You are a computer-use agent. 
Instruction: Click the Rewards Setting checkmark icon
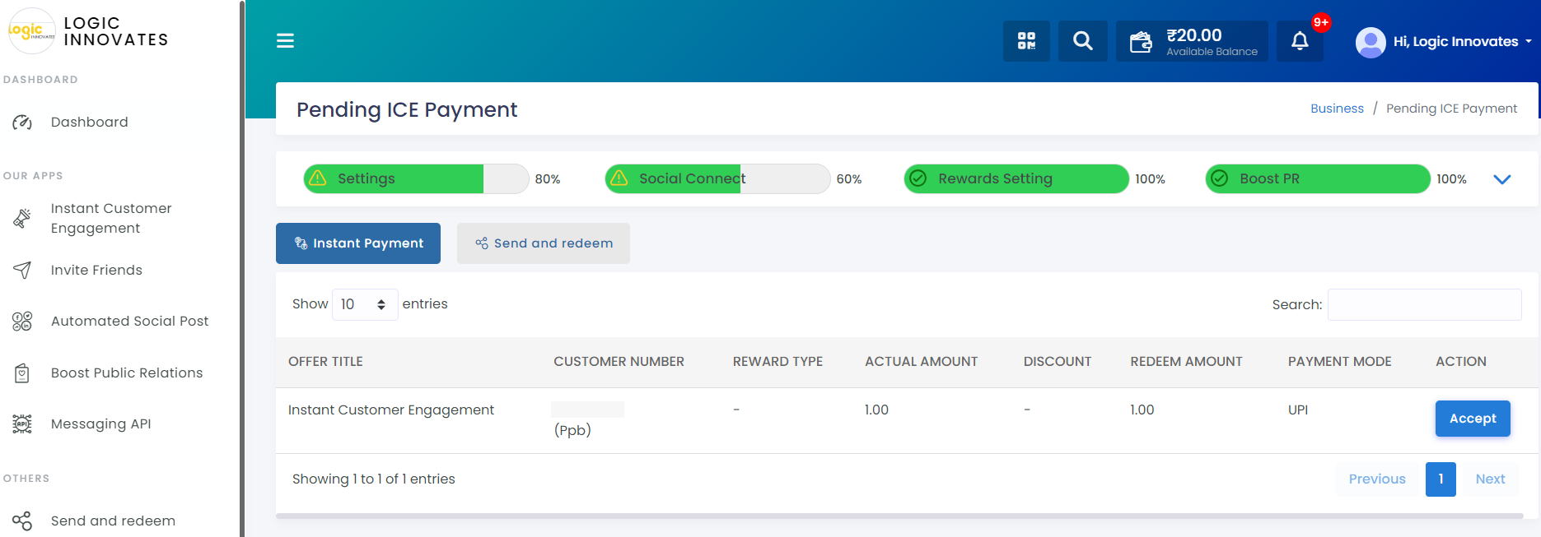pyautogui.click(x=918, y=178)
